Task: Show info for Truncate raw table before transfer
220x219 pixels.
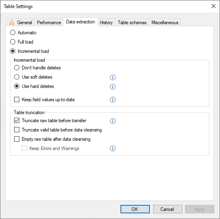Action: pyautogui.click(x=113, y=121)
